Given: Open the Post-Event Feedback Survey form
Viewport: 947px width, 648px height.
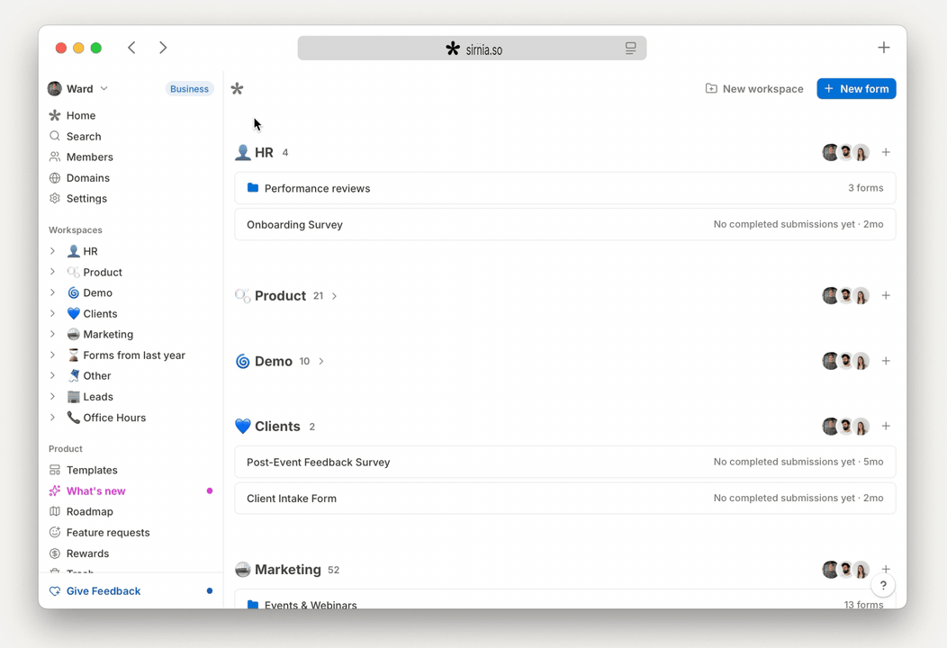Looking at the screenshot, I should (x=564, y=462).
